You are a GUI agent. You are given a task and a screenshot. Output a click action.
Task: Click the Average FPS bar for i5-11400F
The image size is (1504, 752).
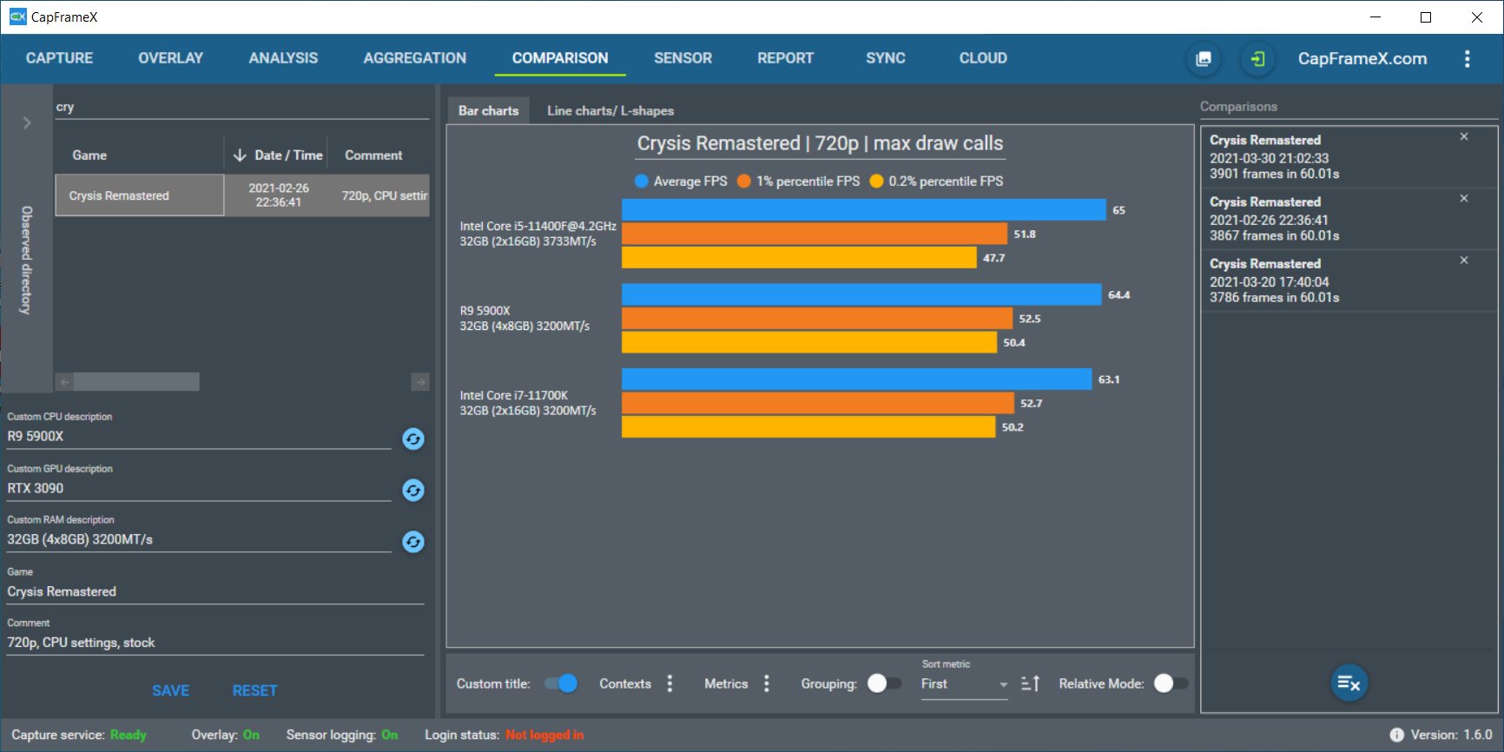[x=864, y=210]
